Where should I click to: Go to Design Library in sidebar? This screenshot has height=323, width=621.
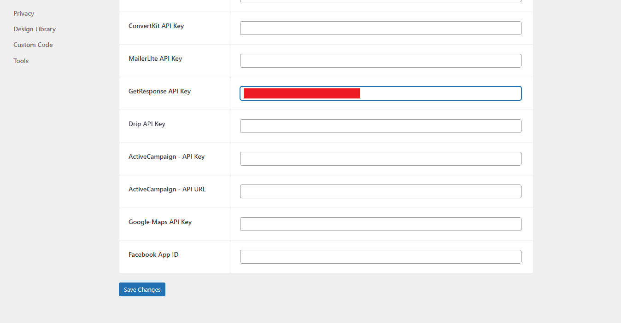[35, 29]
